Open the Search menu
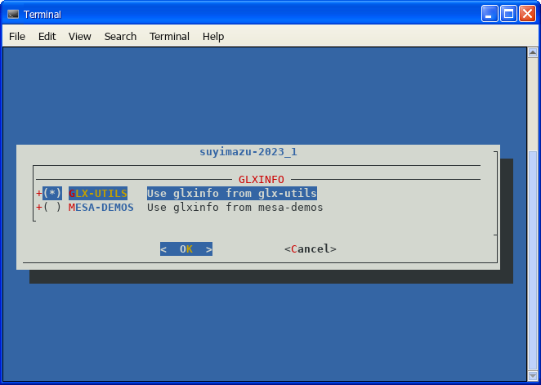Screen dimensions: 541x385 pos(120,37)
